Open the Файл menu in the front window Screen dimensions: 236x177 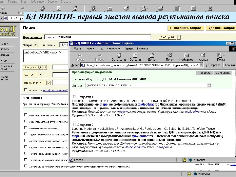(77, 49)
